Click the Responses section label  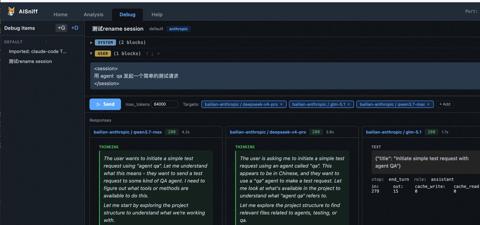pyautogui.click(x=100, y=120)
